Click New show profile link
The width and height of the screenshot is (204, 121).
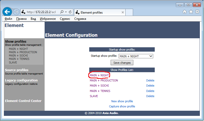coord(122,101)
